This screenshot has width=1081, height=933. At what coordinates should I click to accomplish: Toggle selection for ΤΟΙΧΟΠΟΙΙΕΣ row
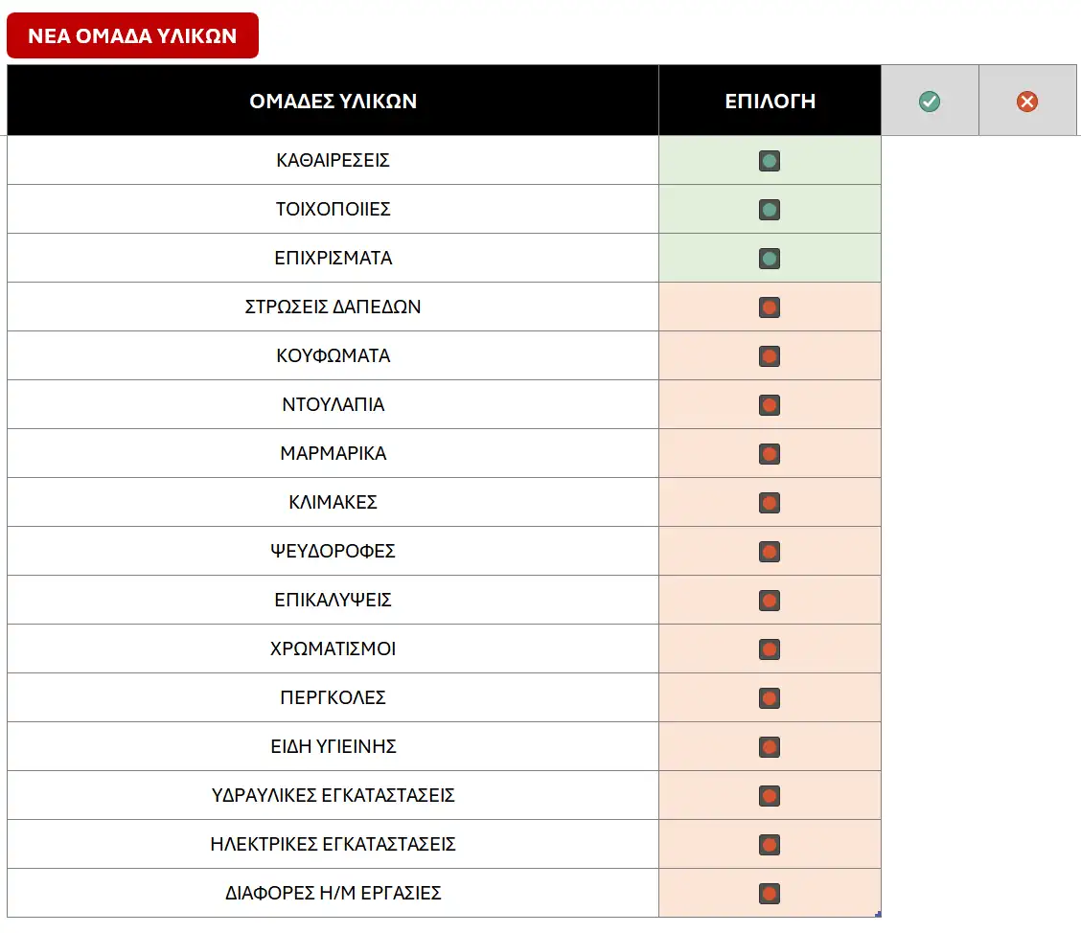pyautogui.click(x=769, y=210)
